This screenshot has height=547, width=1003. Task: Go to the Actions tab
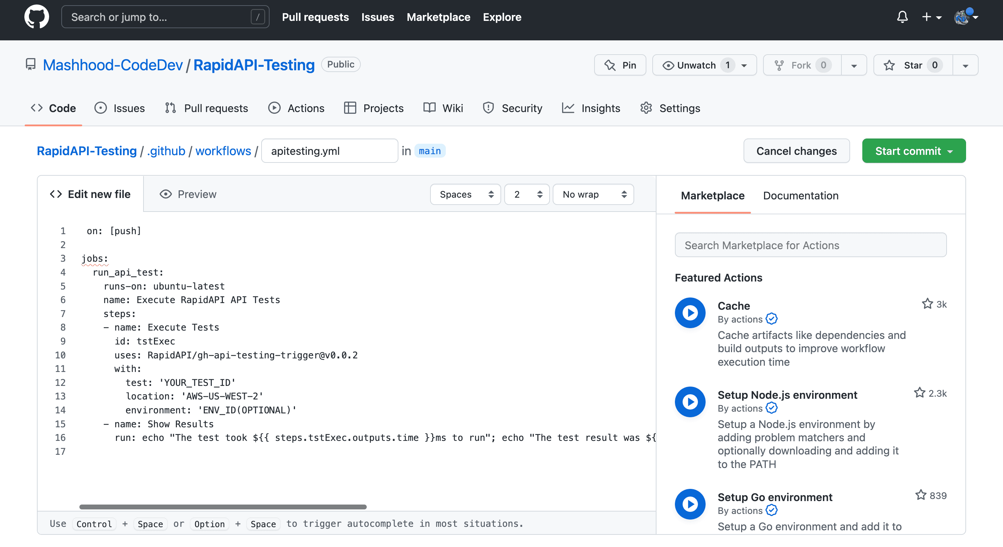(296, 108)
